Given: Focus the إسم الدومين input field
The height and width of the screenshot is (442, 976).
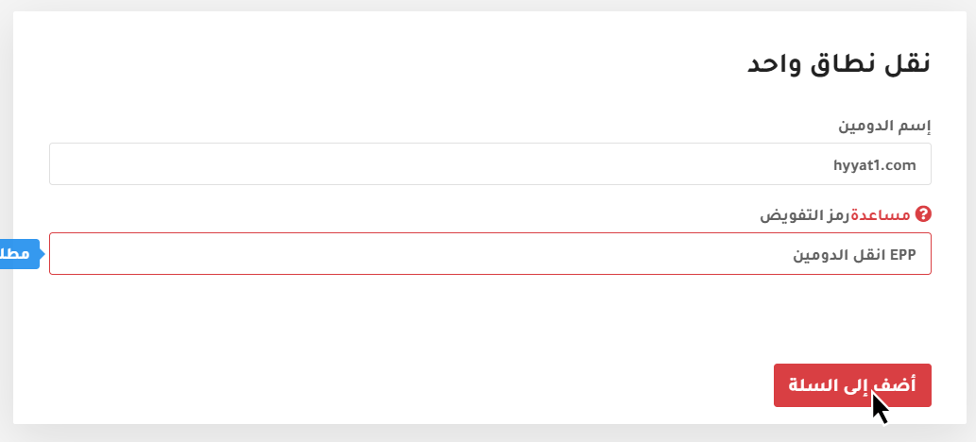Looking at the screenshot, I should point(490,164).
